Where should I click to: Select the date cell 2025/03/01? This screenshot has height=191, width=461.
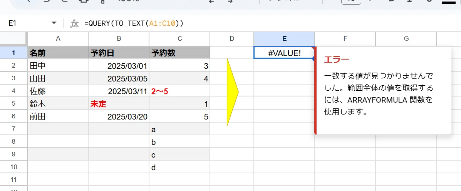point(119,66)
